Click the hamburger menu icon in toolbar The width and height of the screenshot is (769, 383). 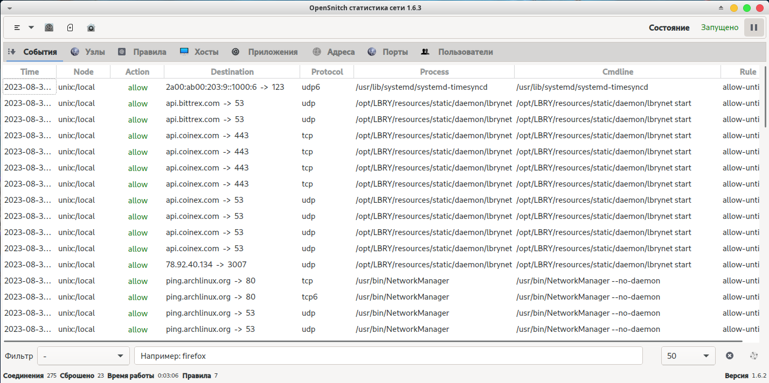(x=17, y=27)
